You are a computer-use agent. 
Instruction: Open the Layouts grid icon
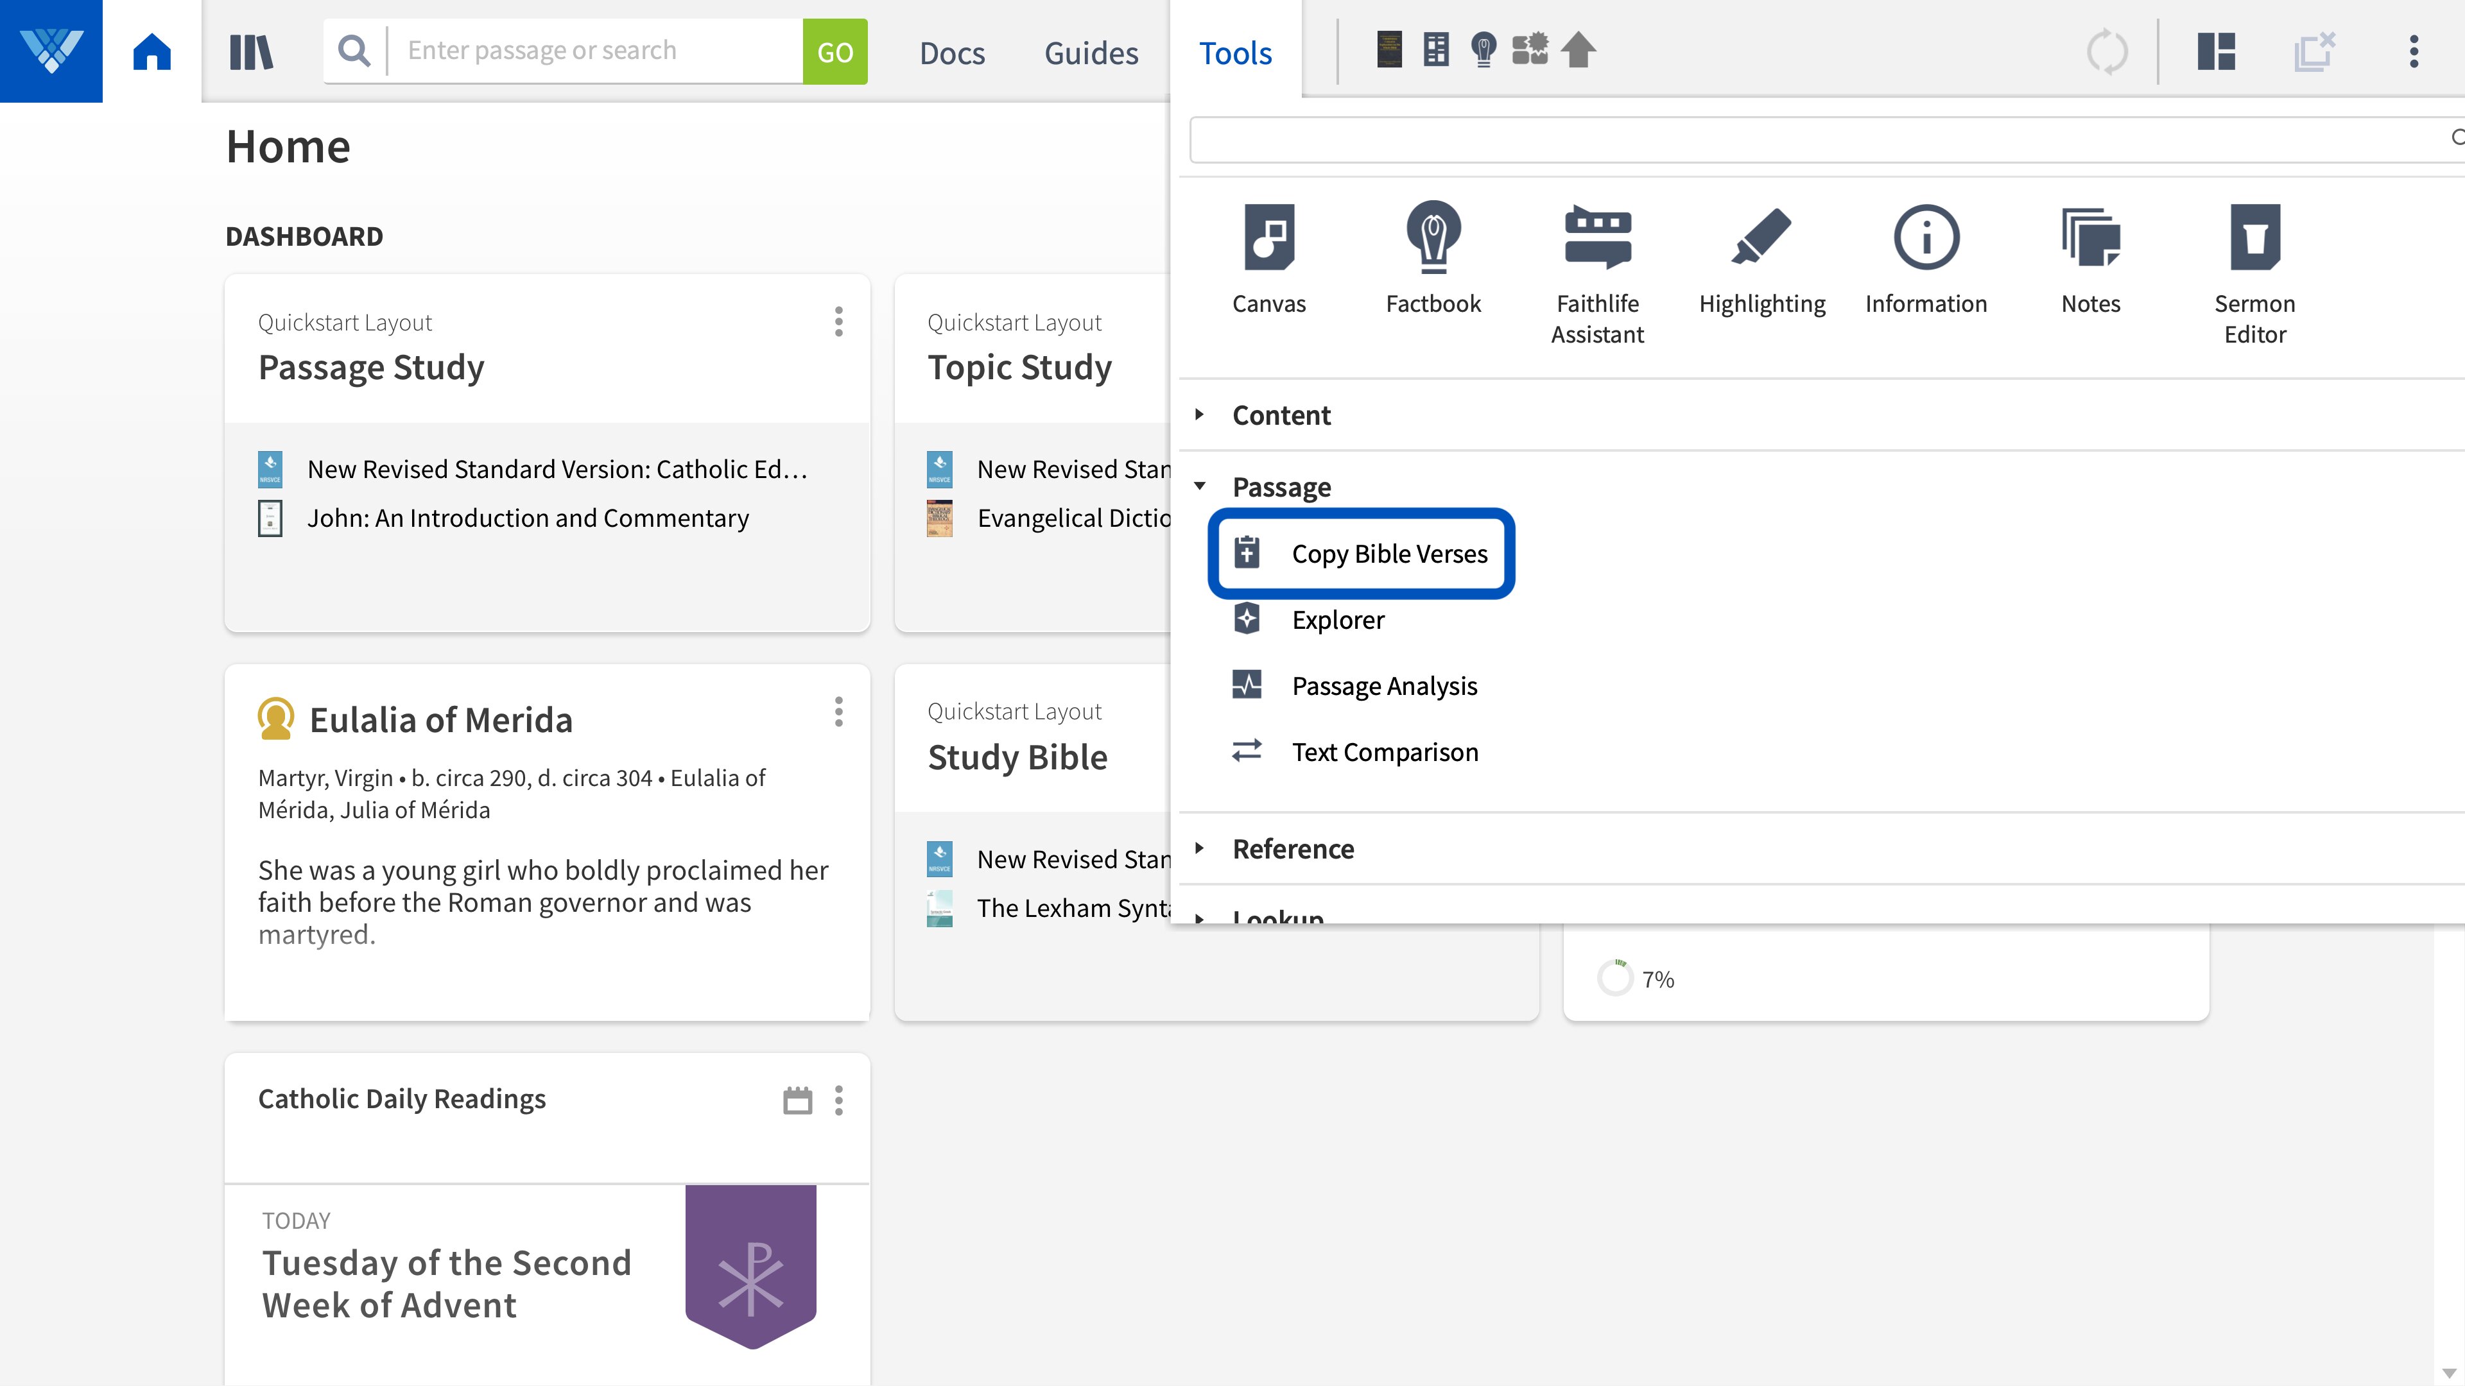(2216, 51)
